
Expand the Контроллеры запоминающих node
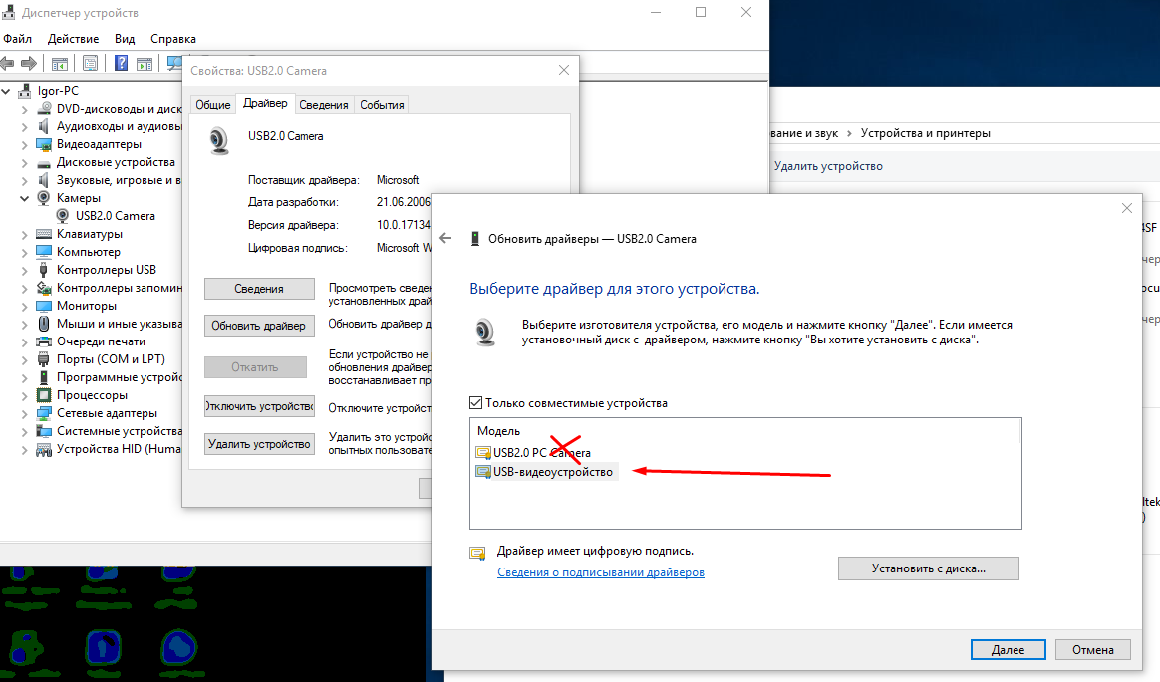point(24,288)
